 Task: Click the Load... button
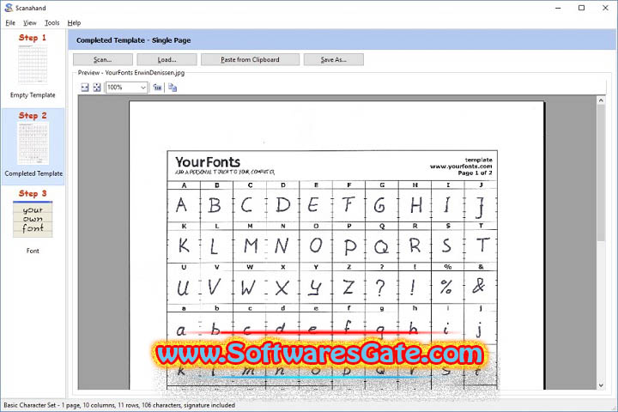pyautogui.click(x=167, y=59)
